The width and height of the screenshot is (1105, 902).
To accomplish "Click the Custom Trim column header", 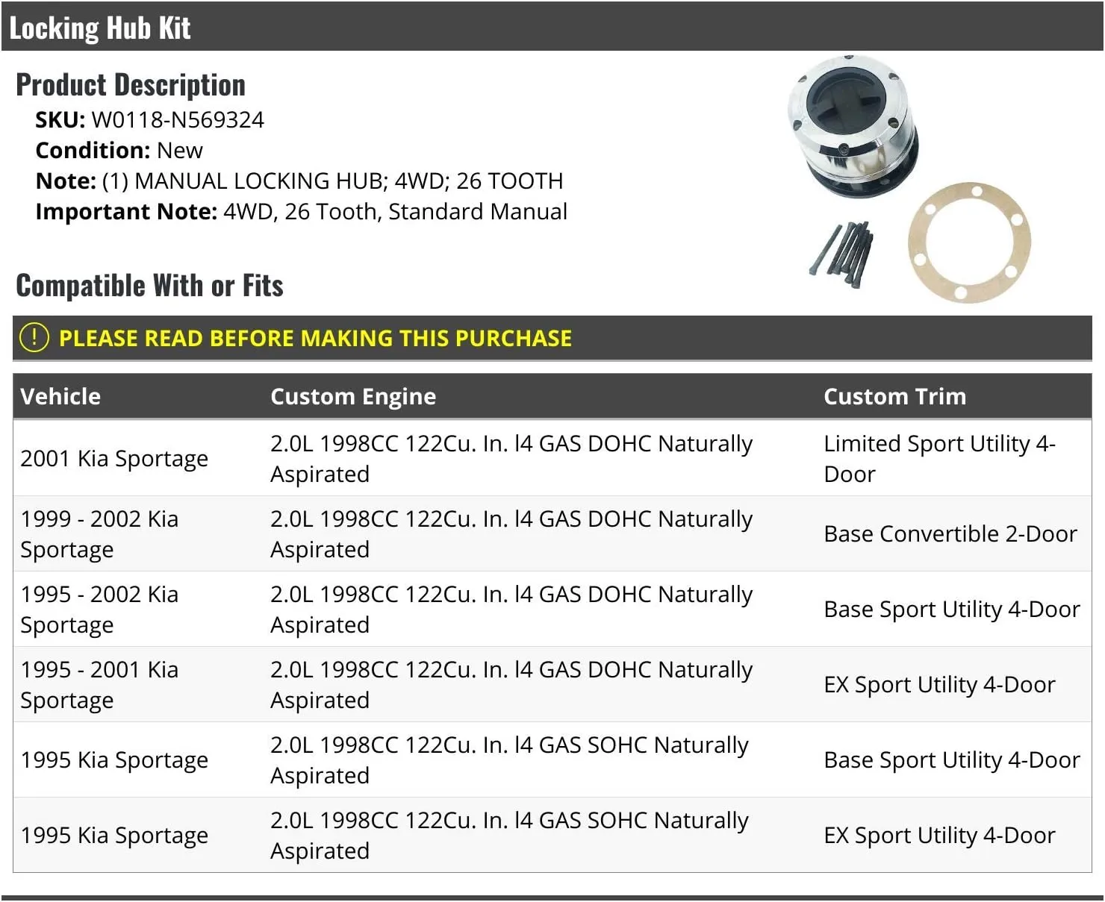I will pyautogui.click(x=894, y=396).
